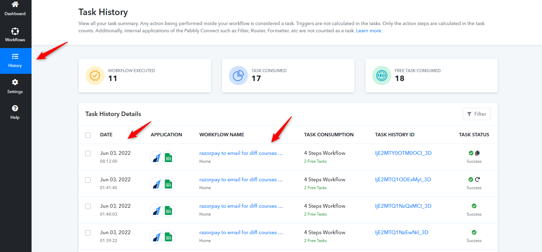Click '2 Free Tasks' in 01:40:03 row
542x252 pixels.
[x=315, y=214]
